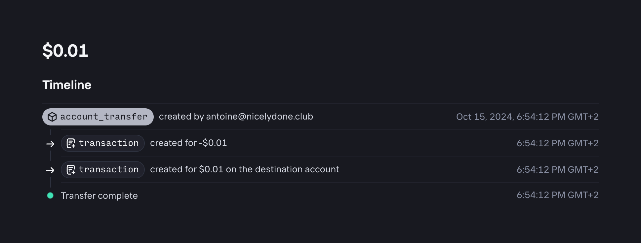Viewport: 641px width, 243px height.
Task: Click the receipt icon in the -$0.01 transaction badge
Action: coord(71,143)
